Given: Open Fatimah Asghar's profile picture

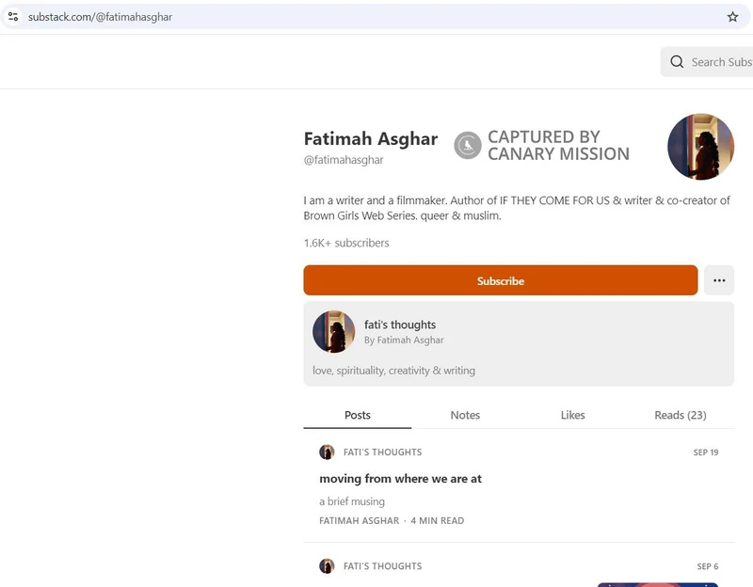Looking at the screenshot, I should [700, 147].
